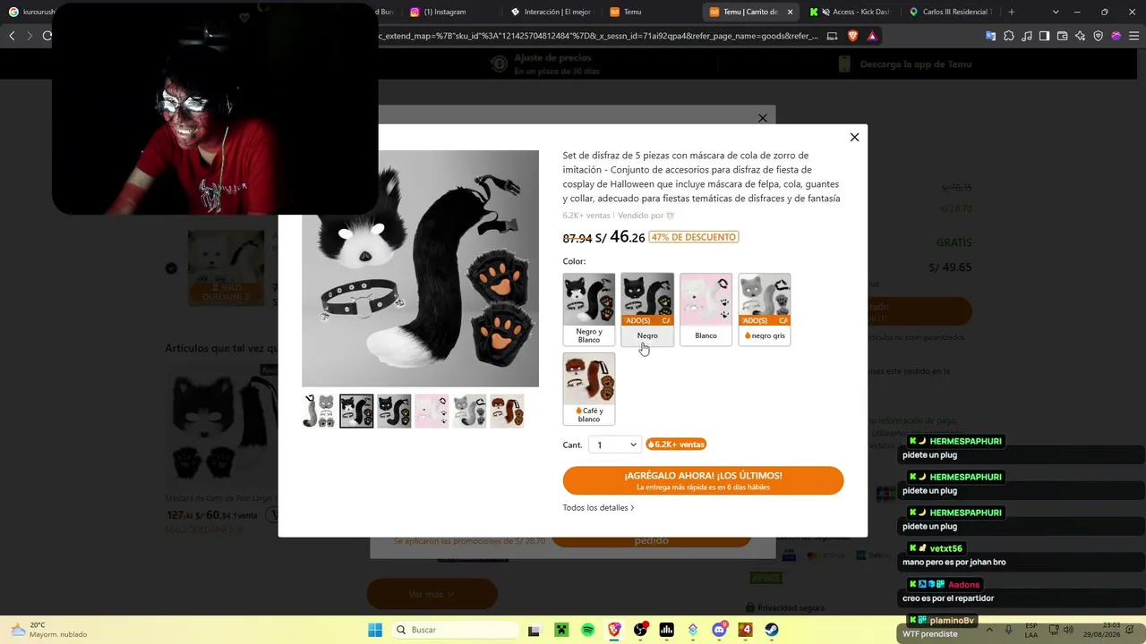Image resolution: width=1146 pixels, height=644 pixels.
Task: Open the browser extensions puzzle icon
Action: (x=1009, y=36)
